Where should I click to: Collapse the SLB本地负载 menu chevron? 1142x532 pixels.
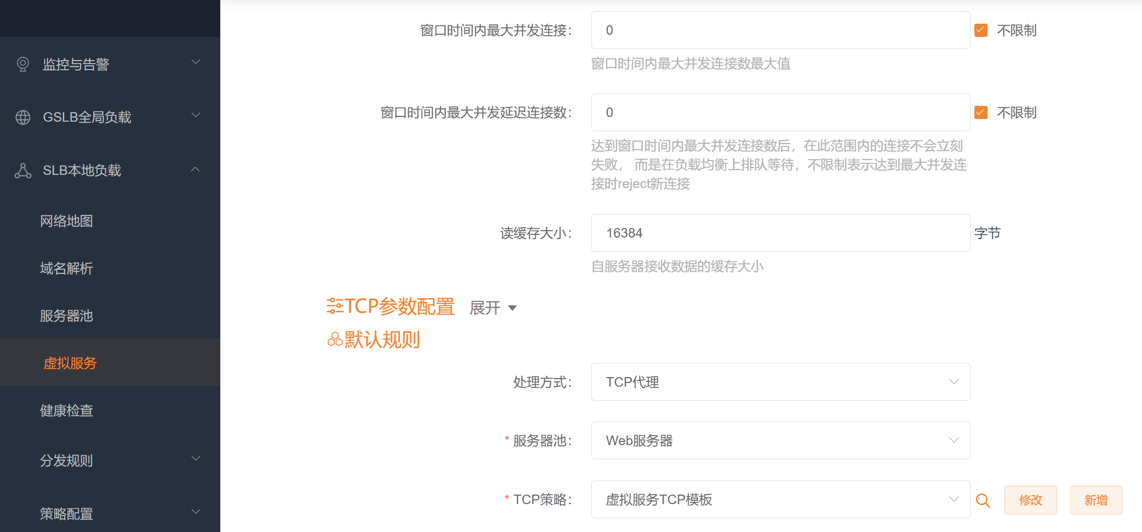pos(196,170)
